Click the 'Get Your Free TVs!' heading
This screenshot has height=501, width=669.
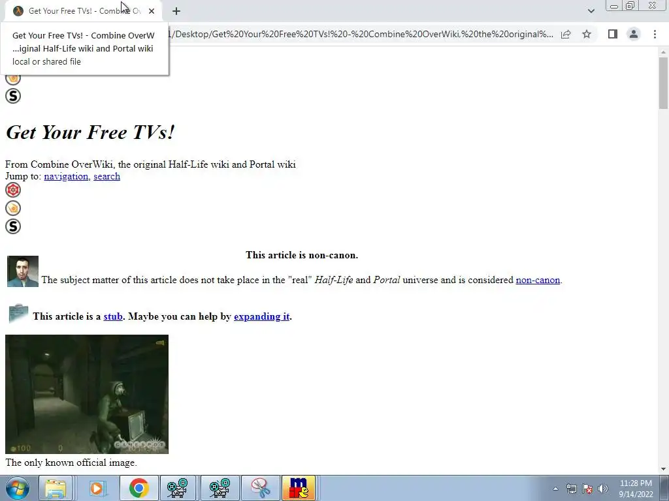pos(90,132)
